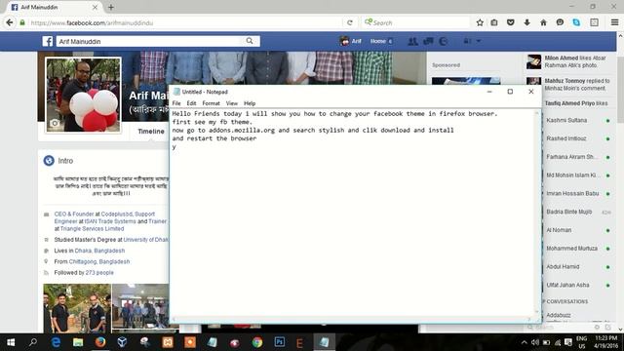Image resolution: width=624 pixels, height=351 pixels.
Task: Click the Intro globe icon
Action: [49, 161]
